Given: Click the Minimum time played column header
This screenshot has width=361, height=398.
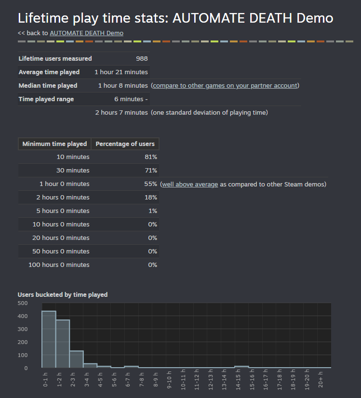Looking at the screenshot, I should click(x=54, y=144).
